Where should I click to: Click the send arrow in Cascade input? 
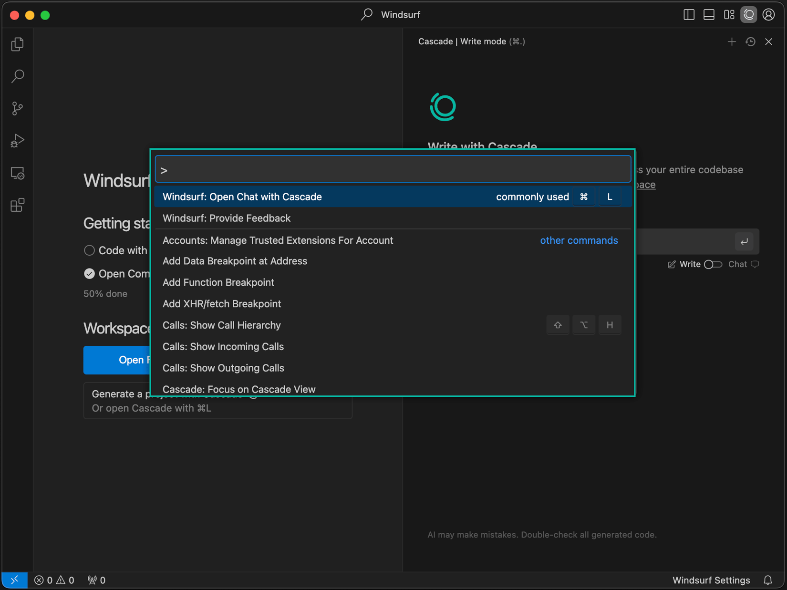744,241
